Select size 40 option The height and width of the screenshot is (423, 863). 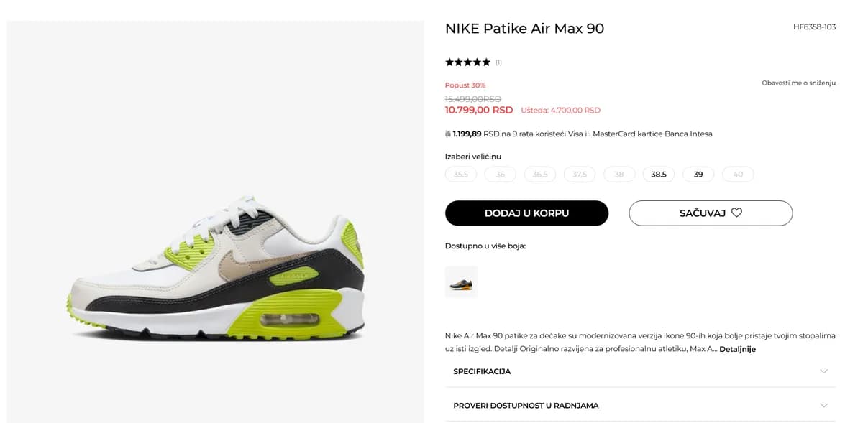point(738,175)
